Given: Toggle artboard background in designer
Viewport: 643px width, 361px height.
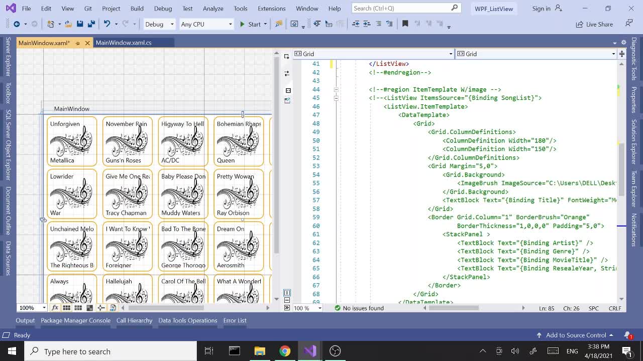Looking at the screenshot, I should click(x=89, y=308).
